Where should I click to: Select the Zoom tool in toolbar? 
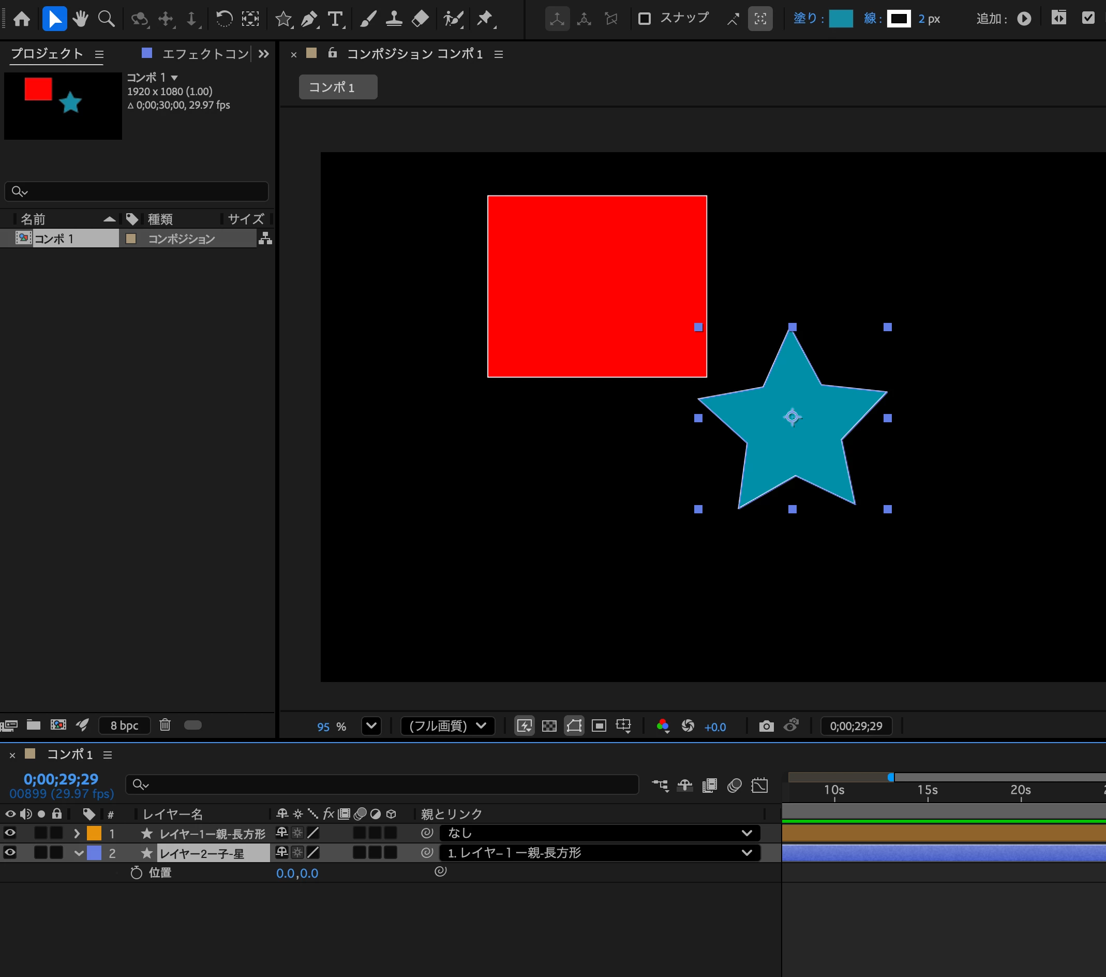click(107, 19)
